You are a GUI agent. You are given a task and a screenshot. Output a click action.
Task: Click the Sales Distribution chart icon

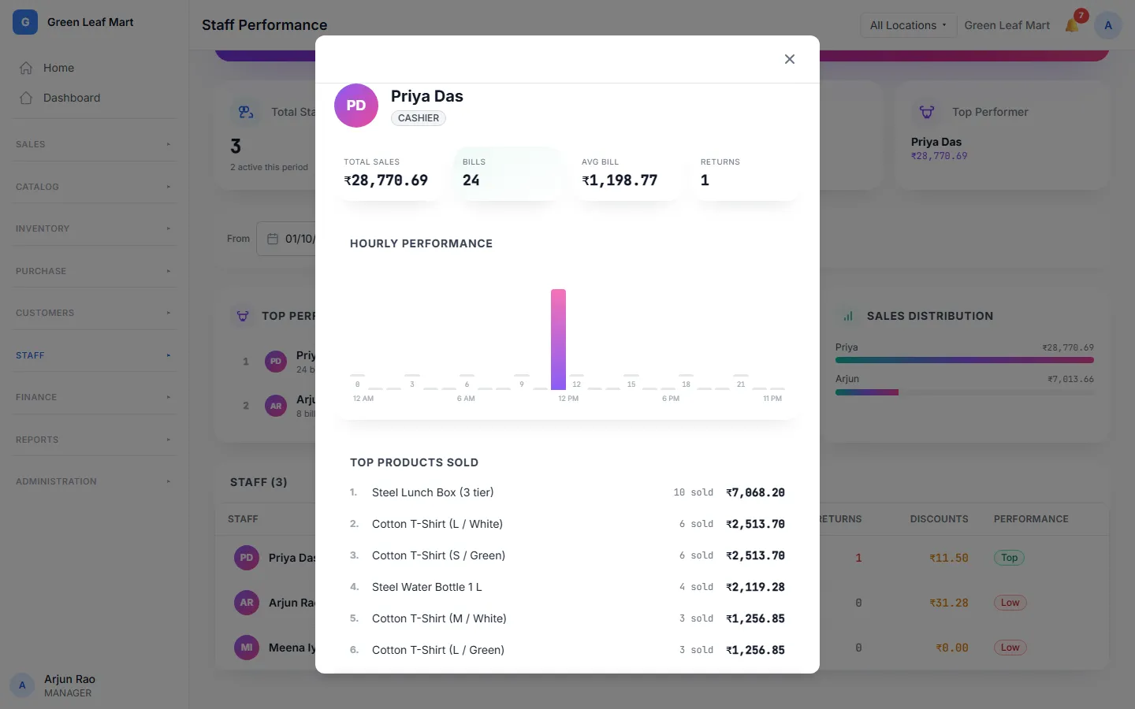848,316
